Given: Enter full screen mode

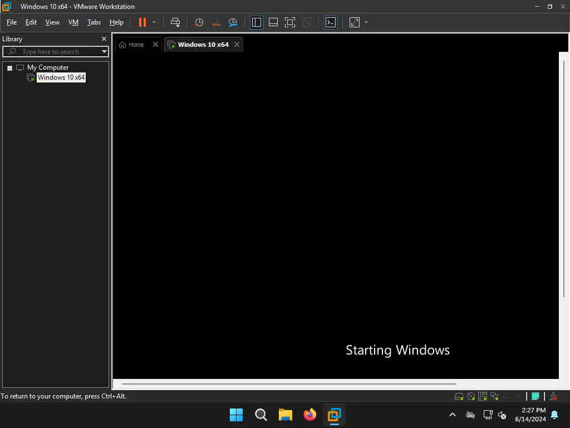Looking at the screenshot, I should click(290, 22).
